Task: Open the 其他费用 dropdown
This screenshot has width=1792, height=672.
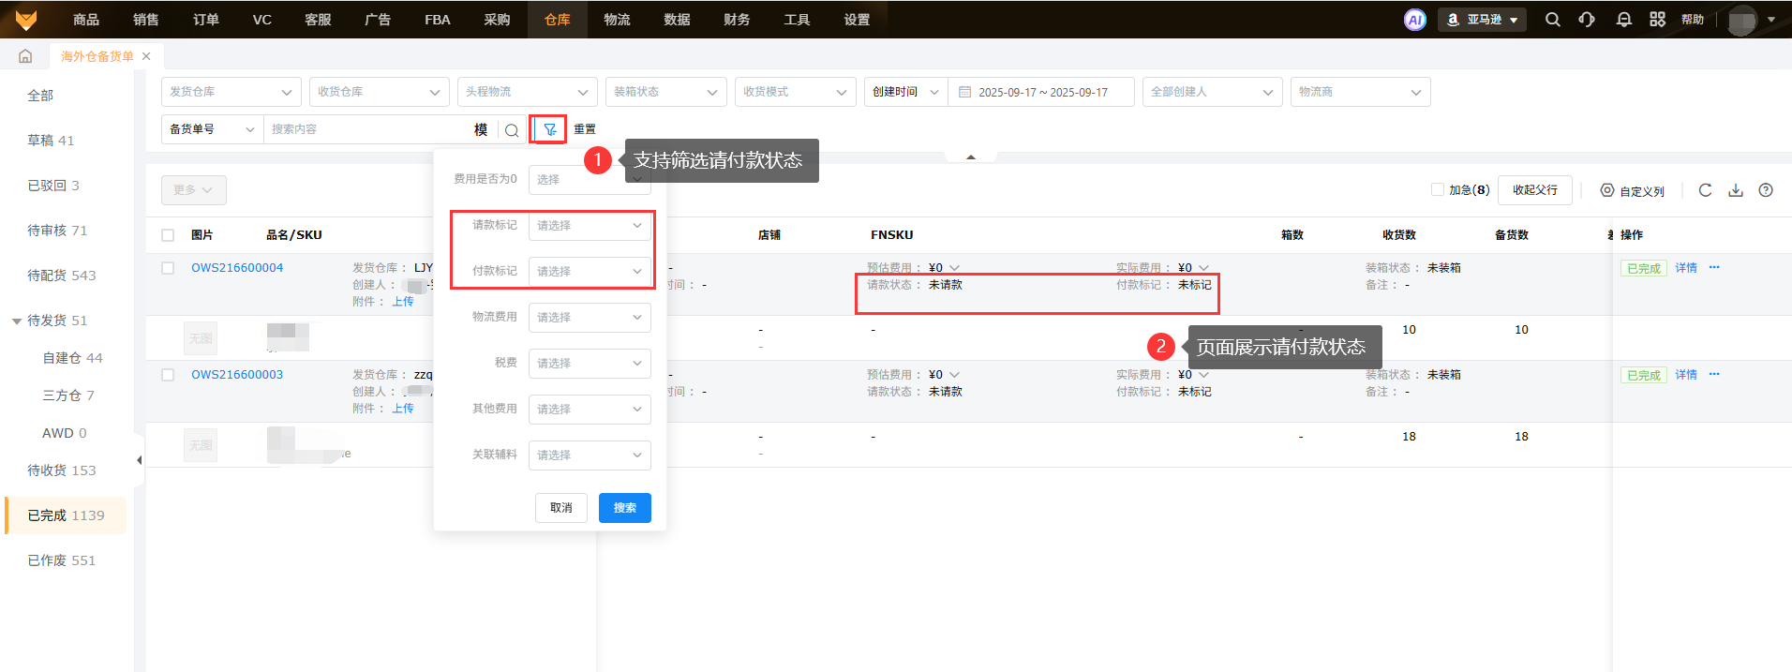Action: pyautogui.click(x=590, y=410)
